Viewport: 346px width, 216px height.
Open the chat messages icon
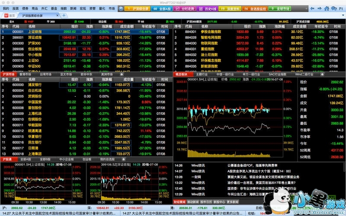[x=334, y=9]
